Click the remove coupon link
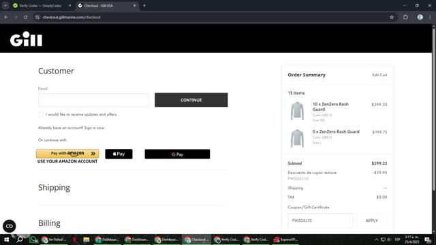Viewport: 436px width, 245px height. pos(330,173)
